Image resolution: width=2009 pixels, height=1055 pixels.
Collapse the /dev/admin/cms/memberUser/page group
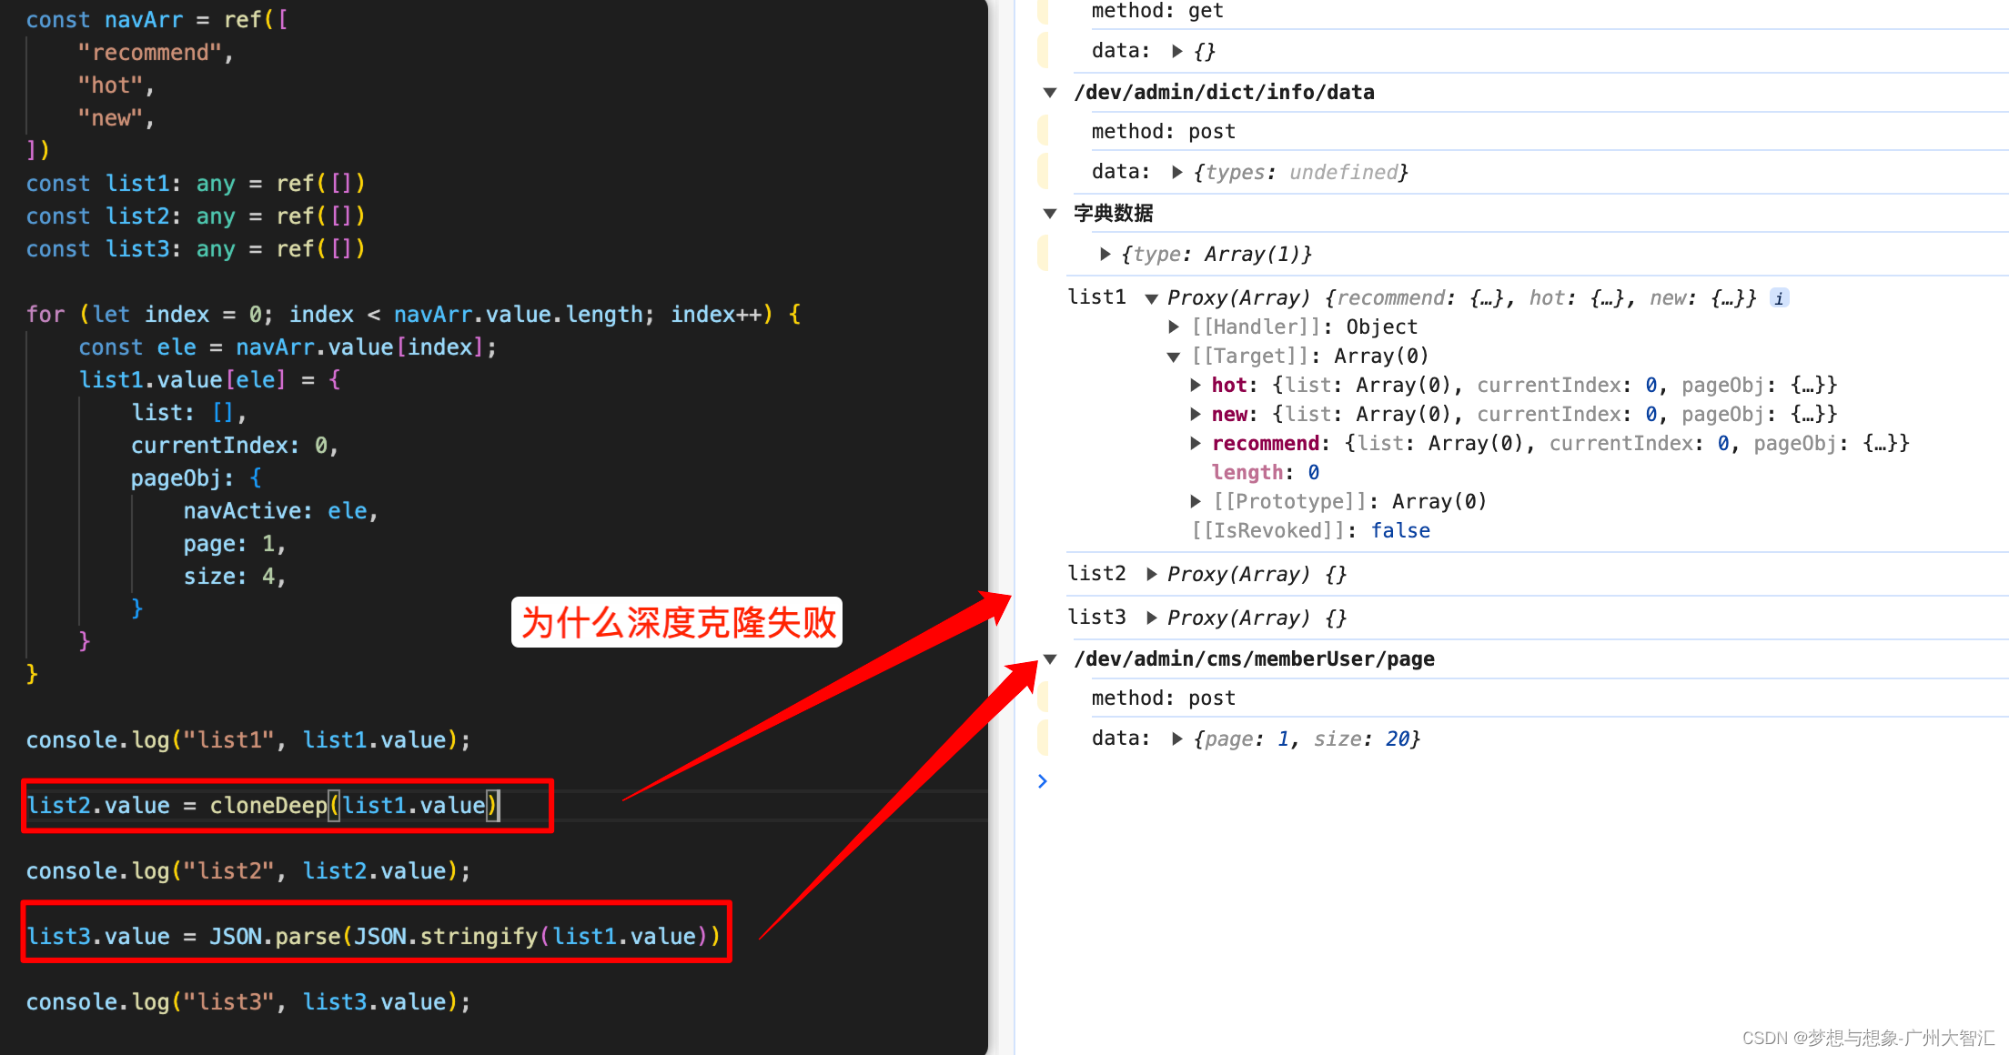(x=1050, y=658)
